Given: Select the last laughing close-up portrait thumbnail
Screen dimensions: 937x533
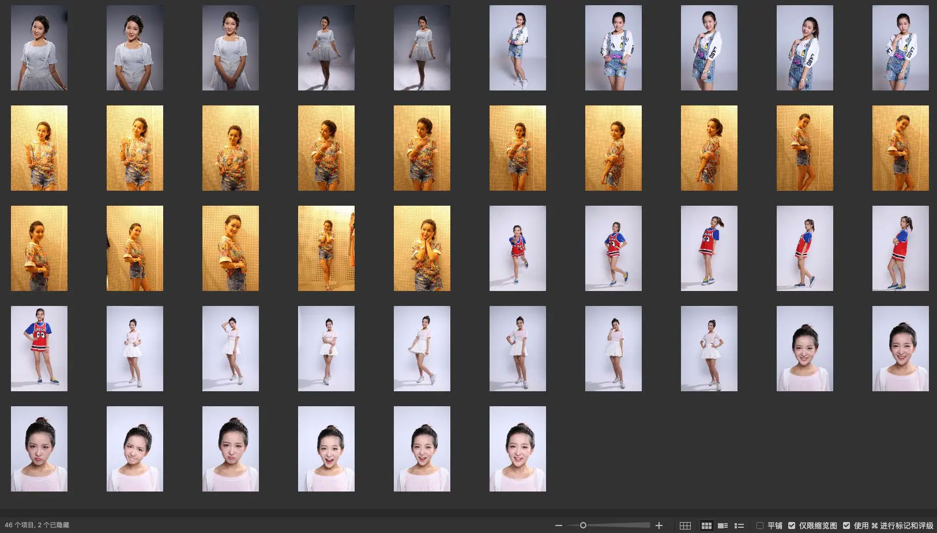Looking at the screenshot, I should point(517,449).
